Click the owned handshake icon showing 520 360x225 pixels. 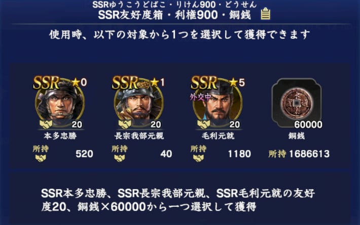41,158
